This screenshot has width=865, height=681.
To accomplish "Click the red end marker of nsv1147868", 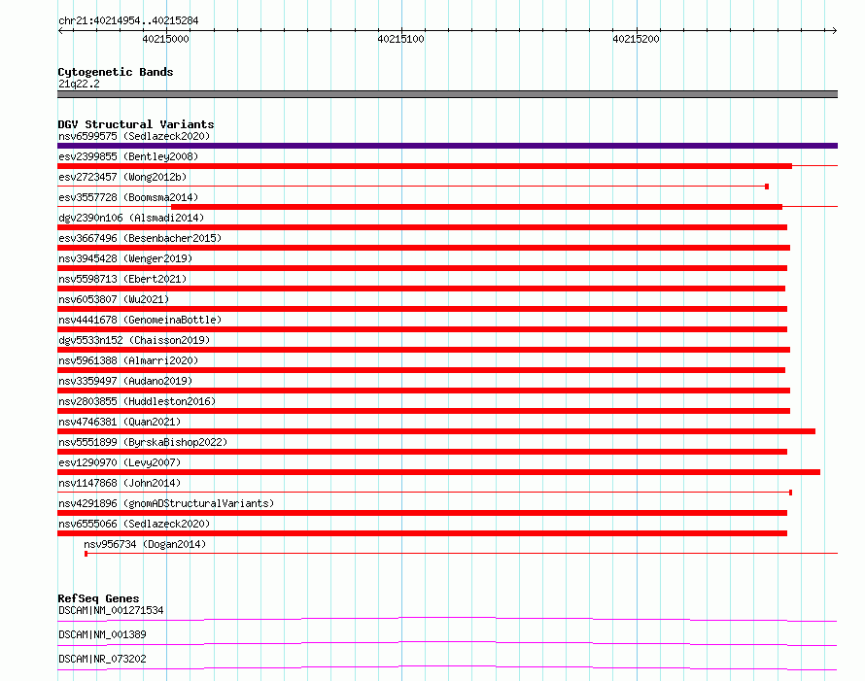I will point(790,493).
